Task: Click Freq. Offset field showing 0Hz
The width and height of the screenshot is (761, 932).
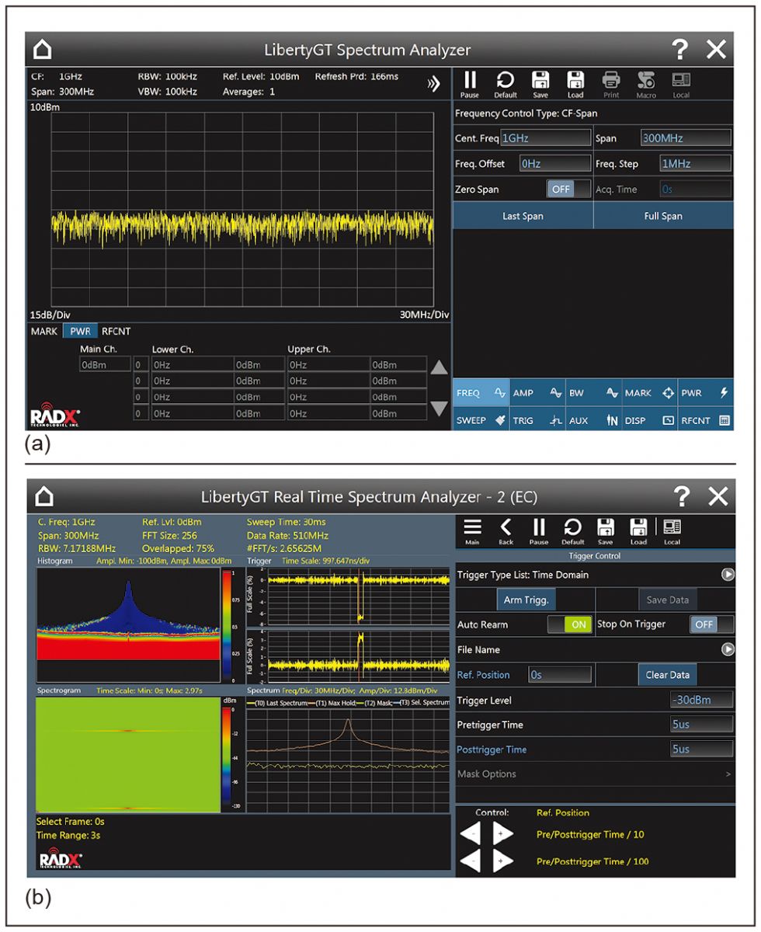Action: [x=554, y=164]
